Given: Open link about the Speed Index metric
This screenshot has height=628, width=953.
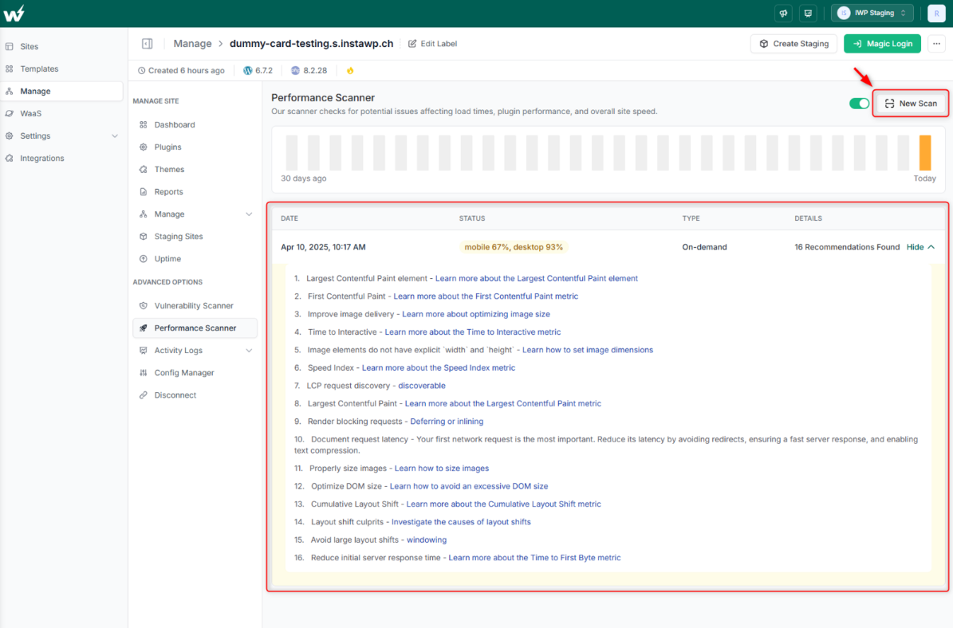Looking at the screenshot, I should (438, 368).
